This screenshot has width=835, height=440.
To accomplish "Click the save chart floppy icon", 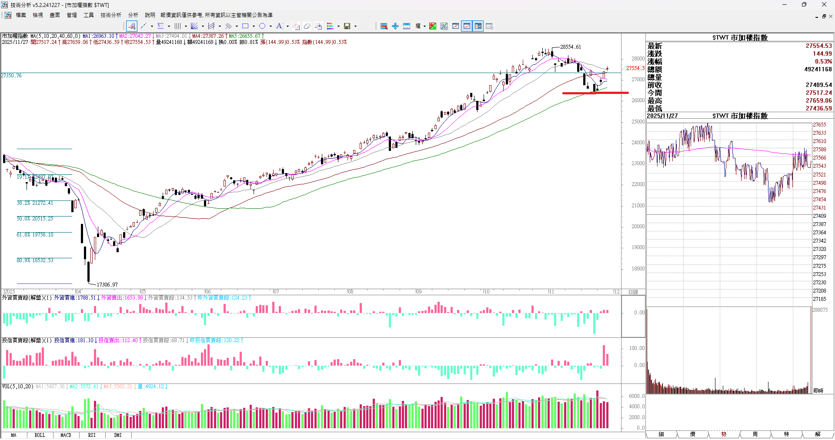I will click(347, 26).
